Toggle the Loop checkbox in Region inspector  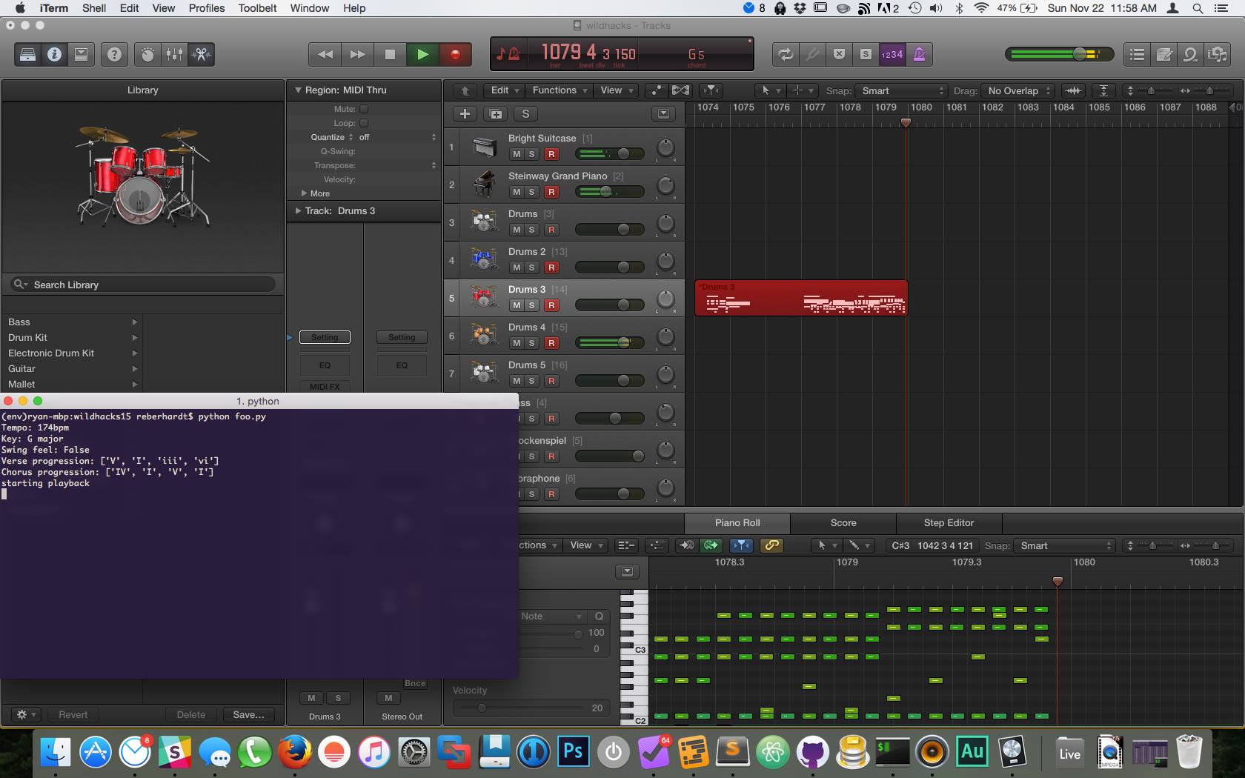364,123
